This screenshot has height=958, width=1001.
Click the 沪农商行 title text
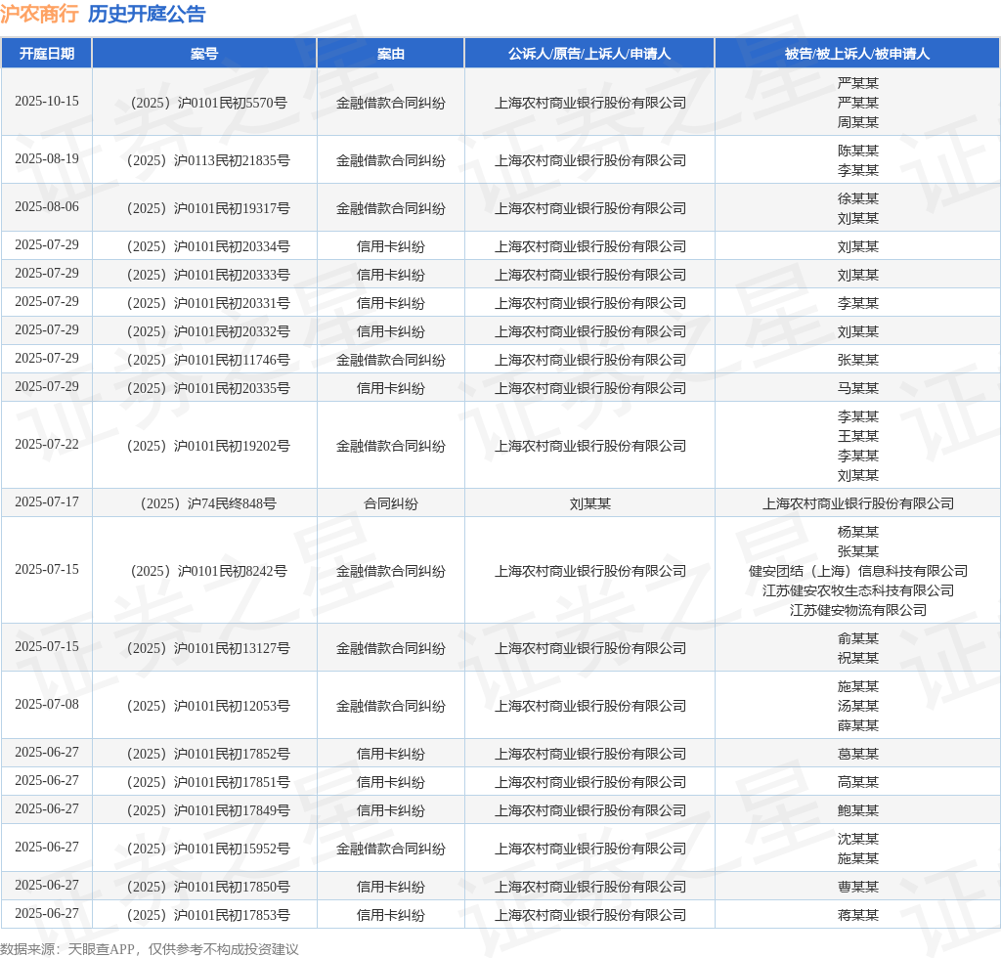tap(39, 14)
